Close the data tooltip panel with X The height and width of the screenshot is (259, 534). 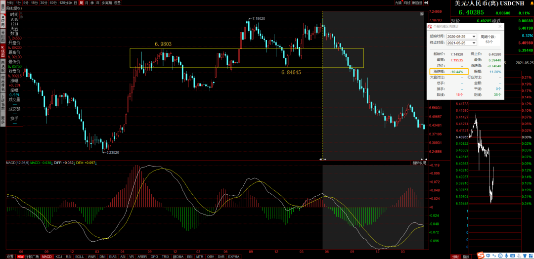tap(21, 13)
